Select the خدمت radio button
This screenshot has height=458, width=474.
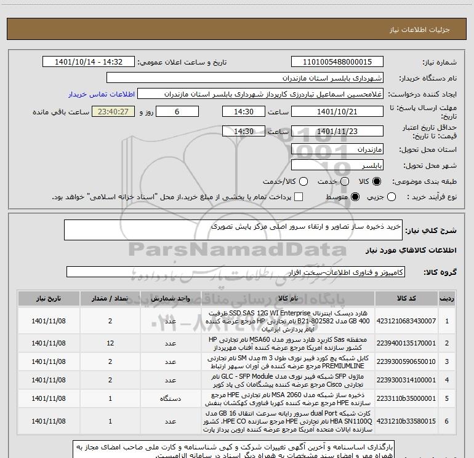point(345,181)
